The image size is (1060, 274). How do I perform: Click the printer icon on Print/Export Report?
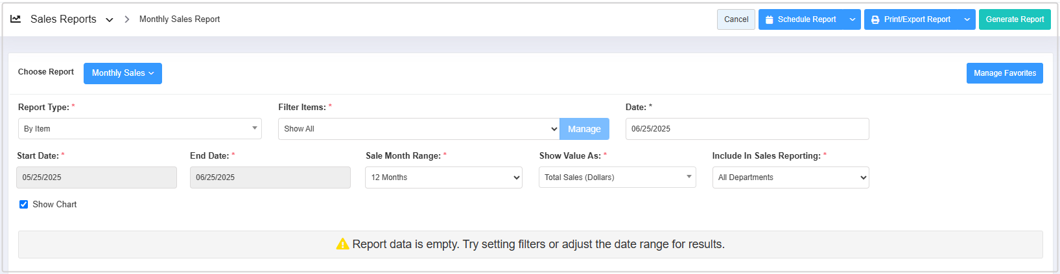click(x=875, y=19)
